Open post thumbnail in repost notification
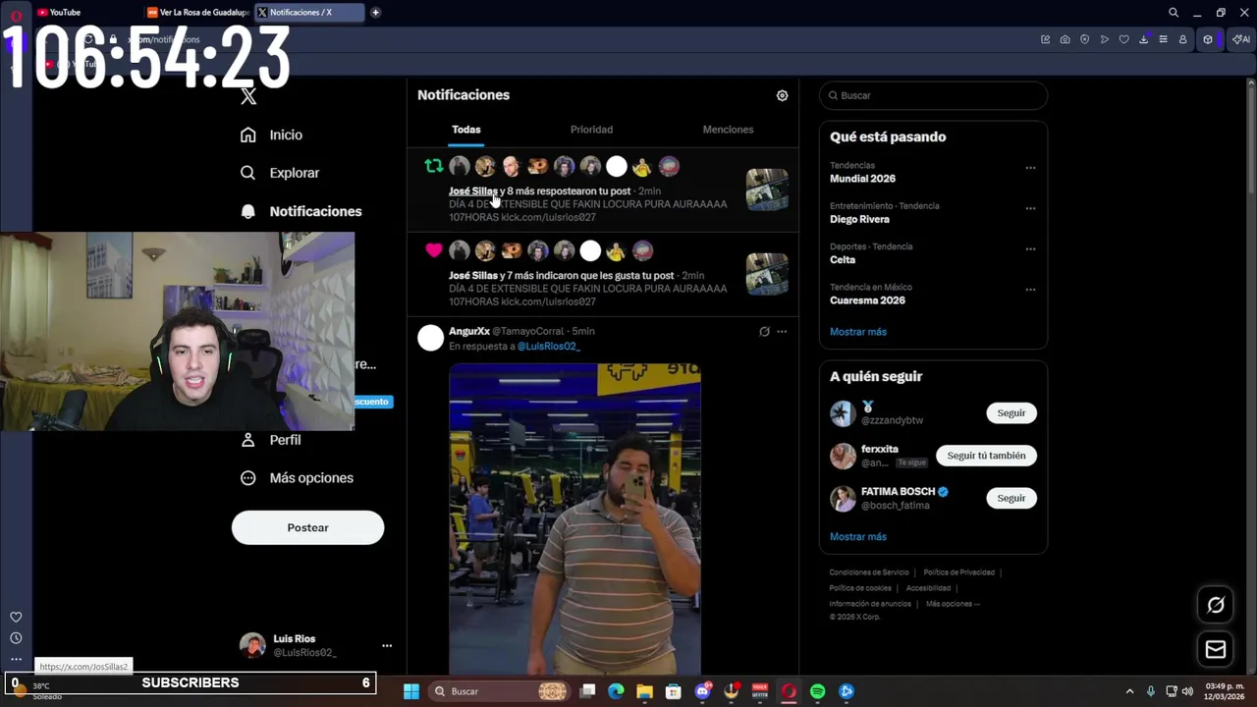The width and height of the screenshot is (1257, 707). pos(766,190)
